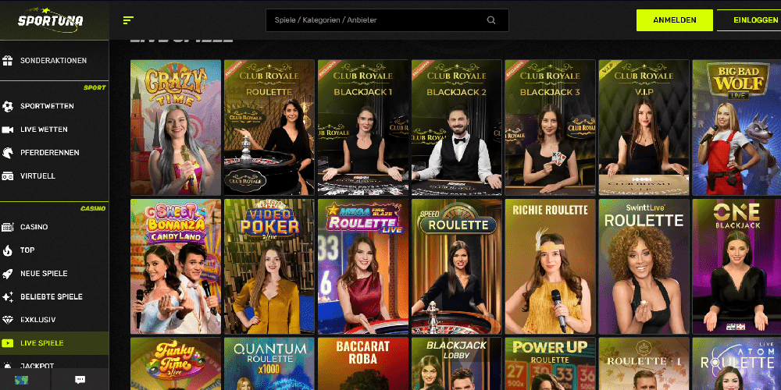Go to homepage via Sportuna logo
781x390 pixels.
pyautogui.click(x=50, y=19)
